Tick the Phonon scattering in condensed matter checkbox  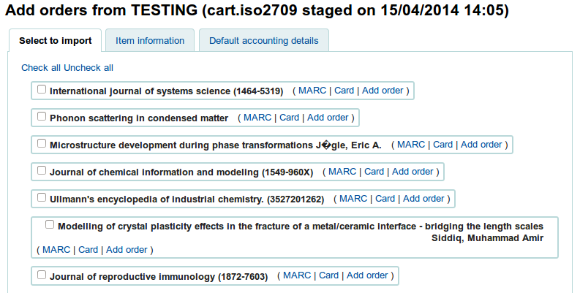coord(42,117)
